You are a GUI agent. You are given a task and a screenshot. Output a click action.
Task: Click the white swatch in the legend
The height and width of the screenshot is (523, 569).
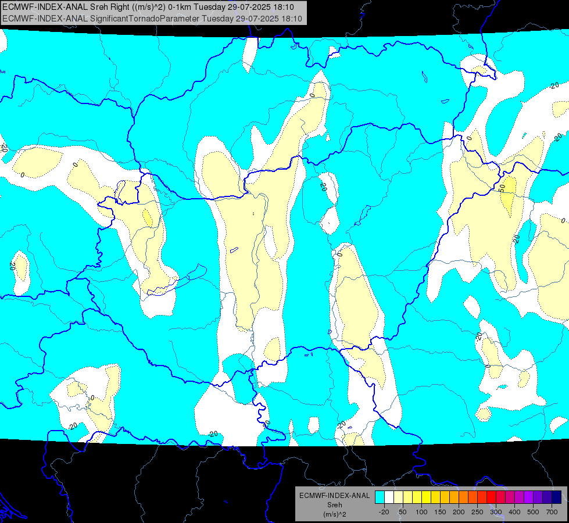(389, 497)
